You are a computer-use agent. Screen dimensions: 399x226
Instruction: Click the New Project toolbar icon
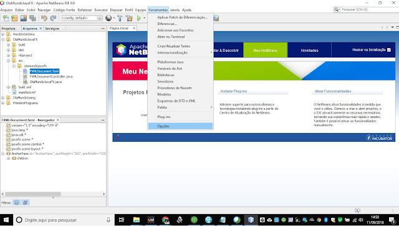(14, 18)
